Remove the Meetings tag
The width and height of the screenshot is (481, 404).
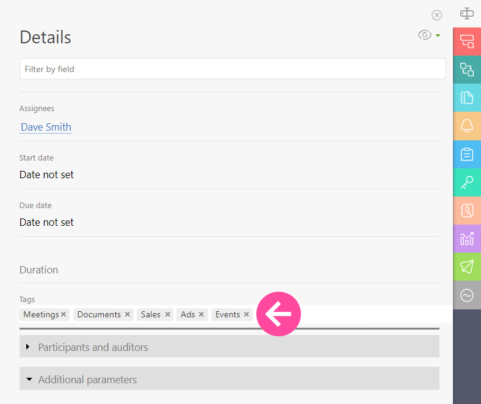[63, 314]
